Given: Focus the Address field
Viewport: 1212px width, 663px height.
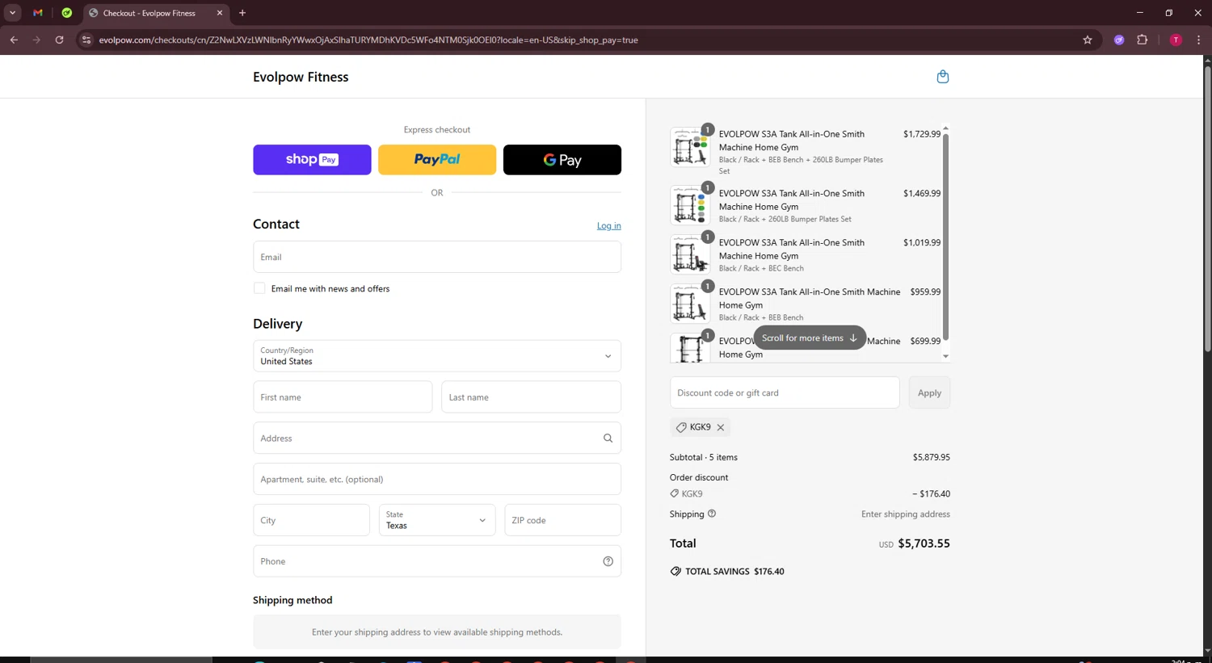Looking at the screenshot, I should [x=437, y=439].
